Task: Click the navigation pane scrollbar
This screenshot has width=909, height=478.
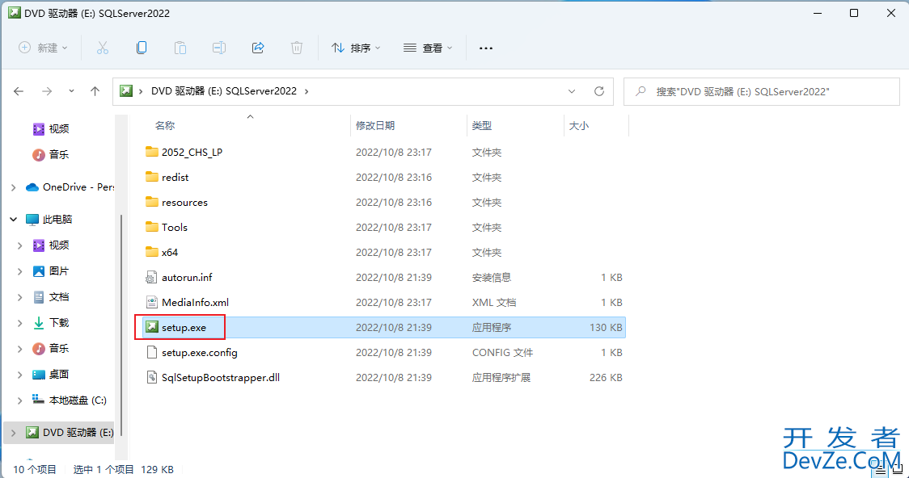Action: point(121,324)
